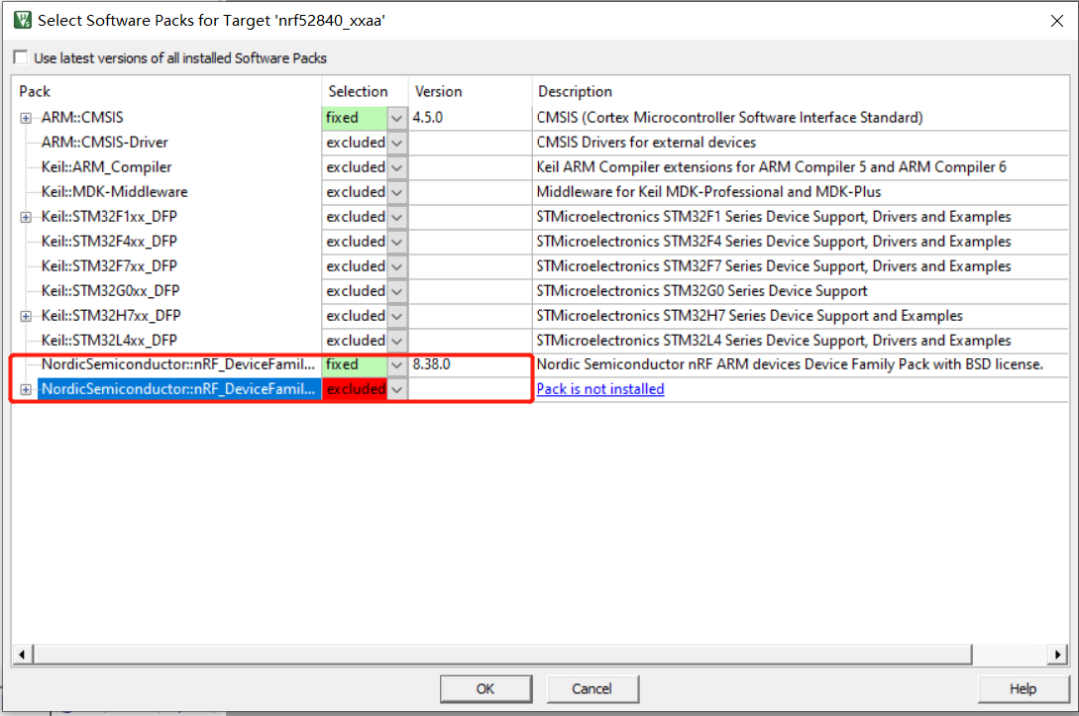The width and height of the screenshot is (1079, 716).
Task: Click the horizontal scrollbar thumb
Action: (503, 654)
